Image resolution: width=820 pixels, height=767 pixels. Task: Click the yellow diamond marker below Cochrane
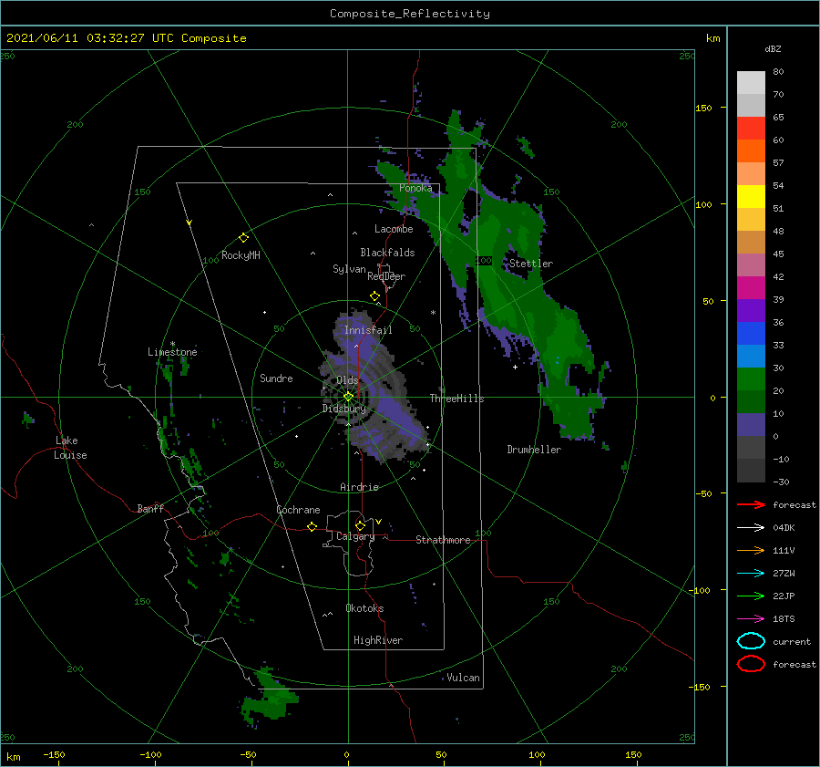coord(312,526)
